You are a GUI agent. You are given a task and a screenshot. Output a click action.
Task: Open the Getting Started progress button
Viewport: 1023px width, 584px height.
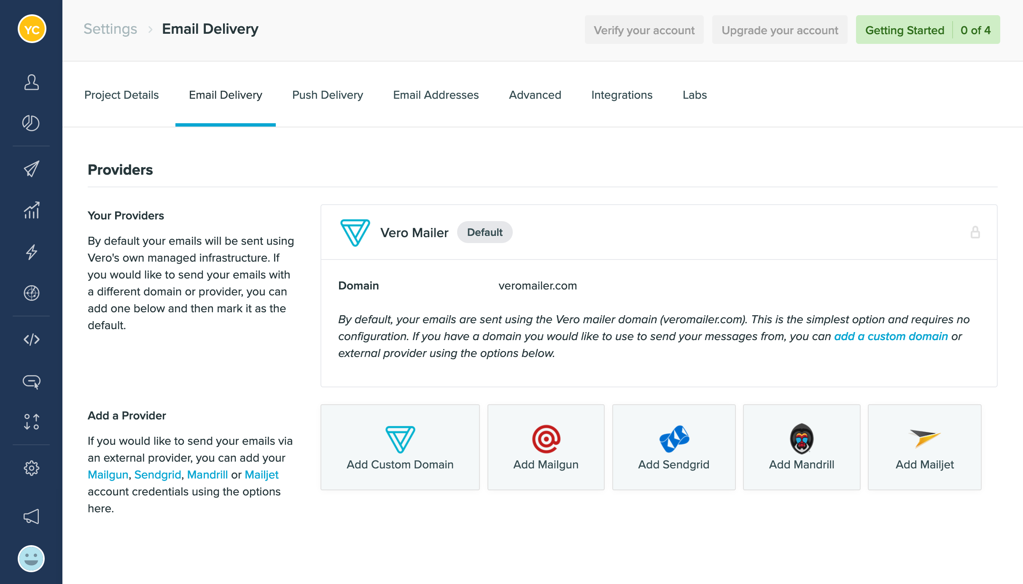tap(927, 30)
